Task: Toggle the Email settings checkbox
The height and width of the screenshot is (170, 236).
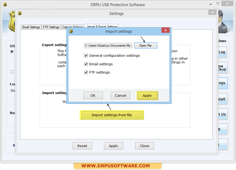Action: (x=86, y=64)
